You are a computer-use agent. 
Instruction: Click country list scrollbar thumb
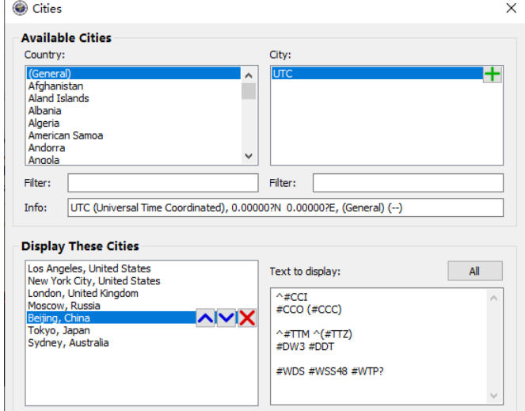[249, 91]
